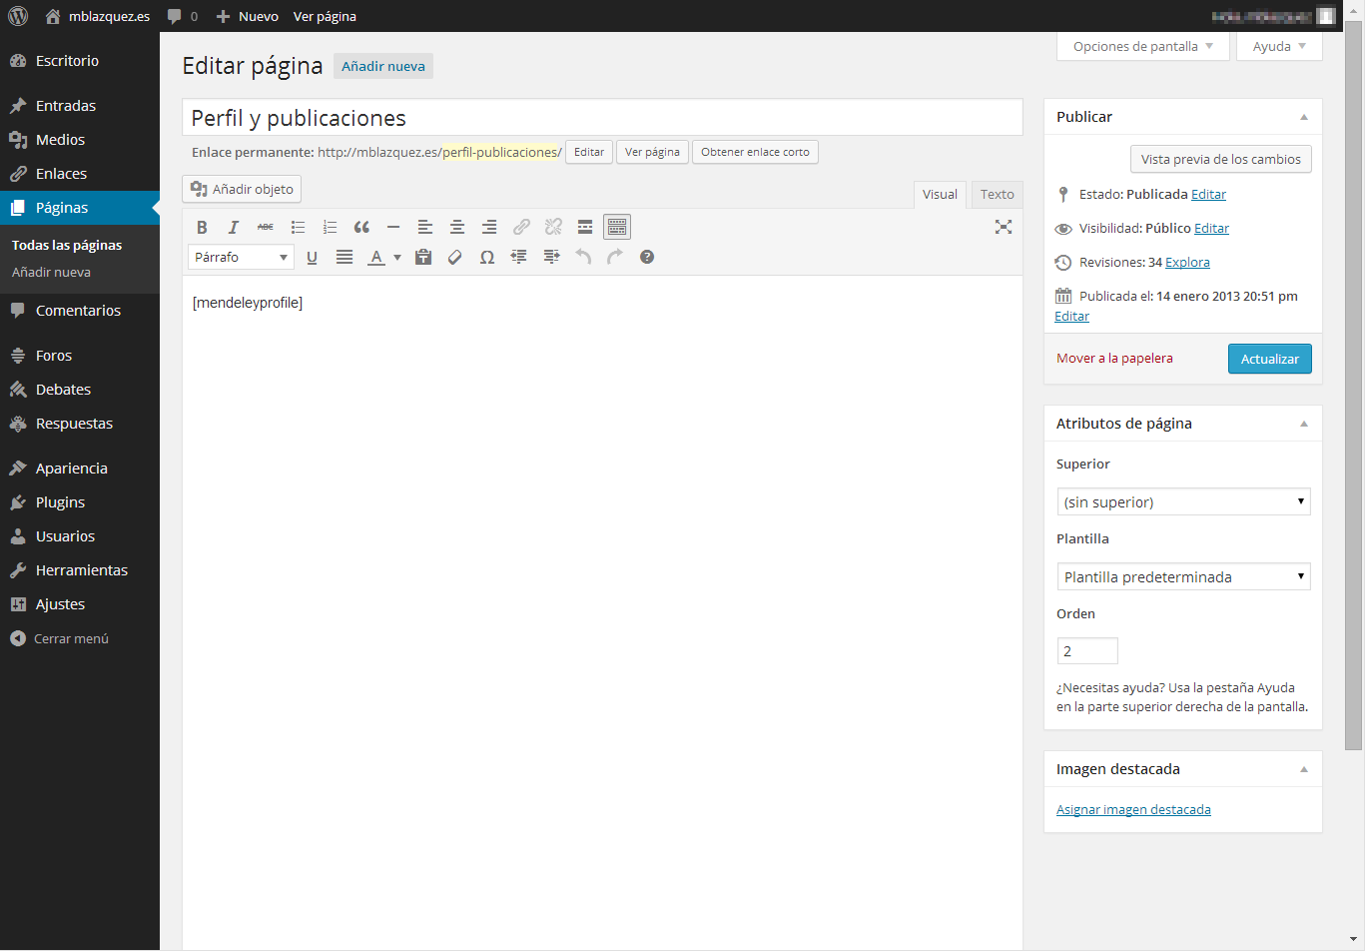Apply the text color button
The width and height of the screenshot is (1365, 951).
(376, 257)
